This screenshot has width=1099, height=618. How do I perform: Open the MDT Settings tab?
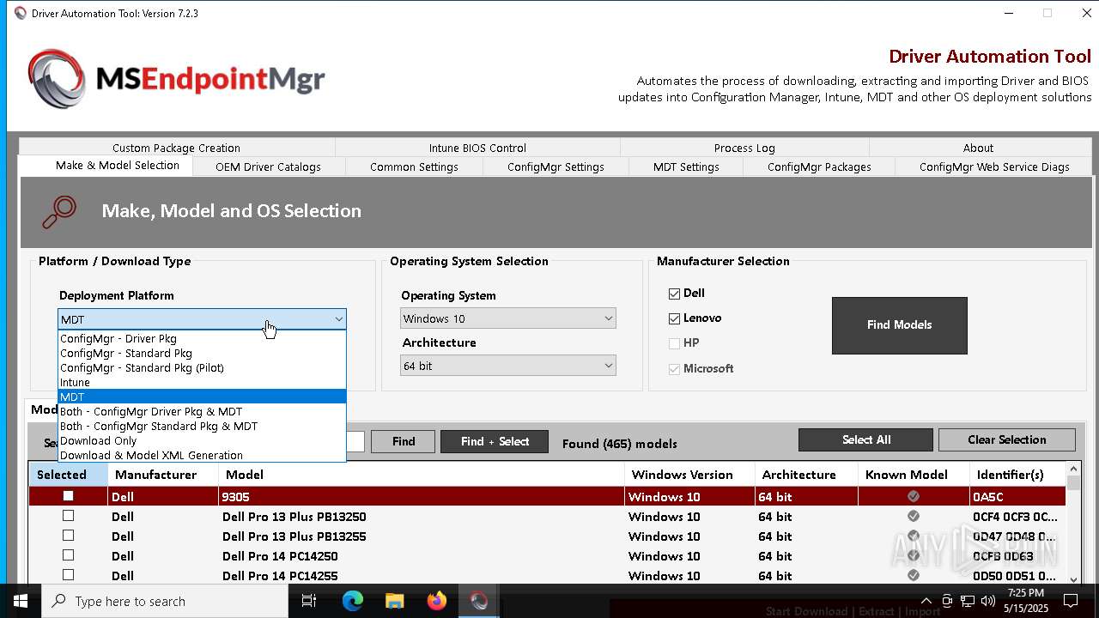point(686,167)
